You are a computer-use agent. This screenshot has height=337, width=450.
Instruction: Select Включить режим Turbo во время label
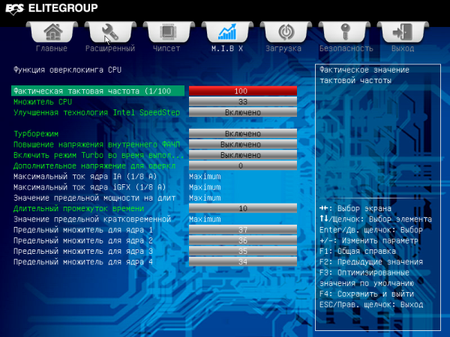(98, 155)
